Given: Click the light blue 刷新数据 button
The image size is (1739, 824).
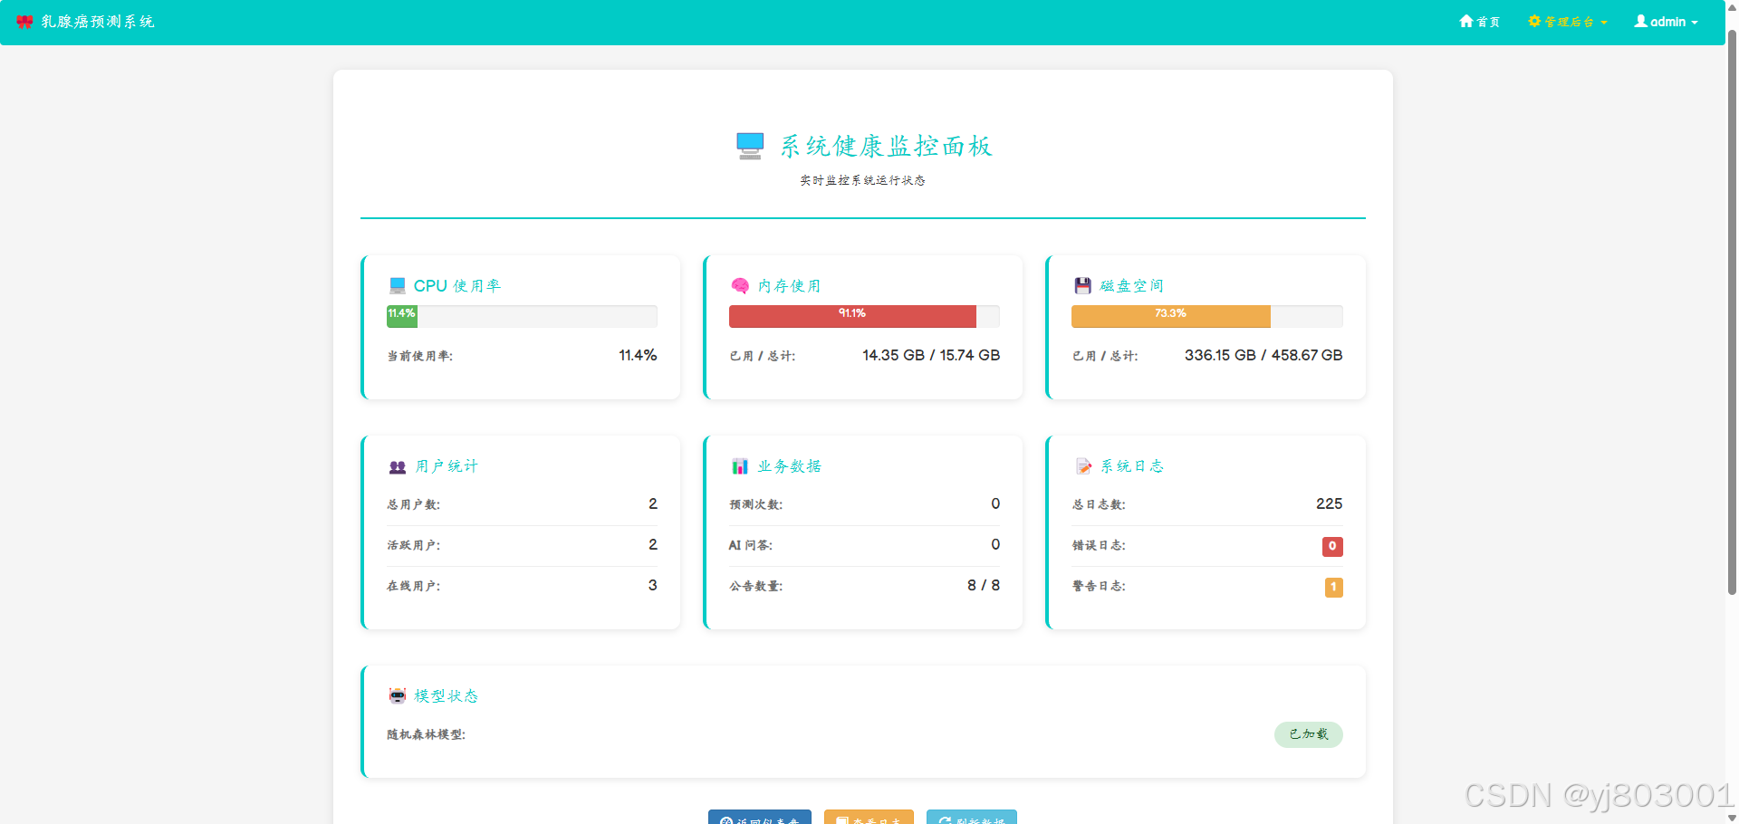Looking at the screenshot, I should pyautogui.click(x=972, y=817).
